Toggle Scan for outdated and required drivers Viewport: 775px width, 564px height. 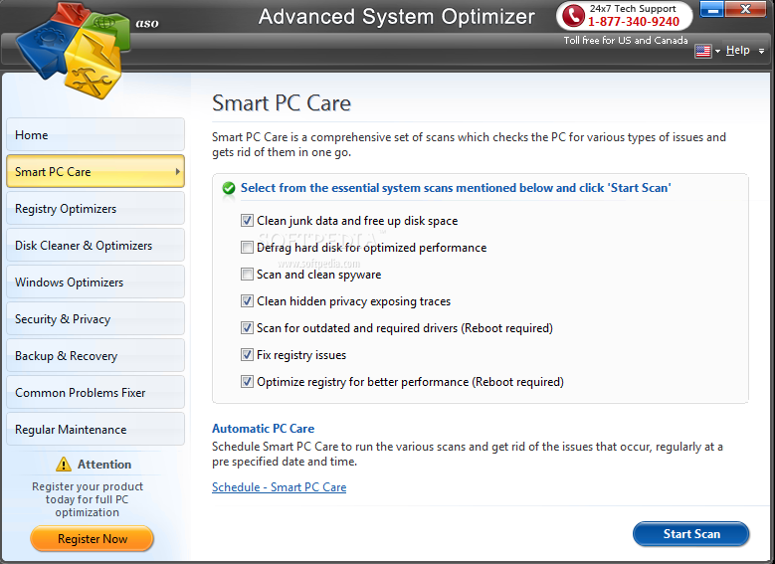tap(247, 327)
